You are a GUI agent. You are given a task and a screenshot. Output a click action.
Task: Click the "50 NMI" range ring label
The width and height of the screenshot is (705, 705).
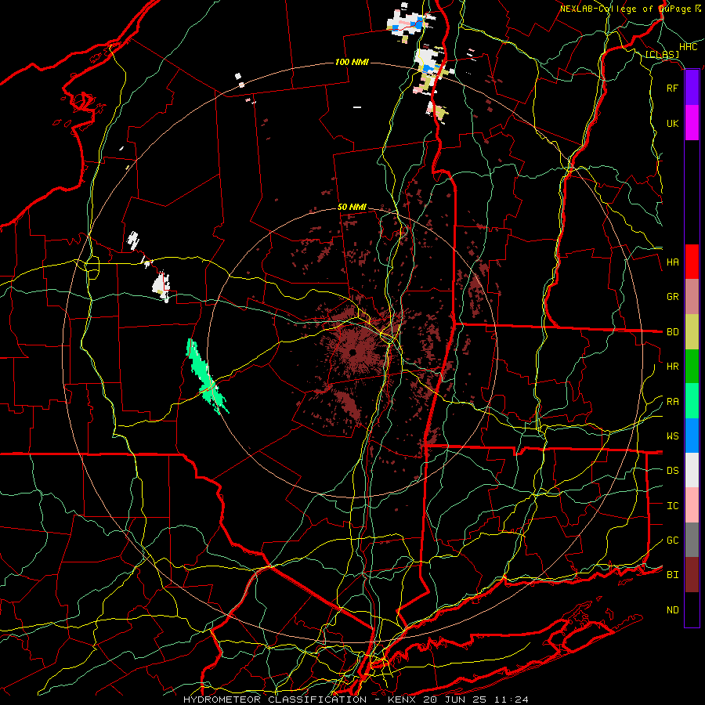[352, 207]
